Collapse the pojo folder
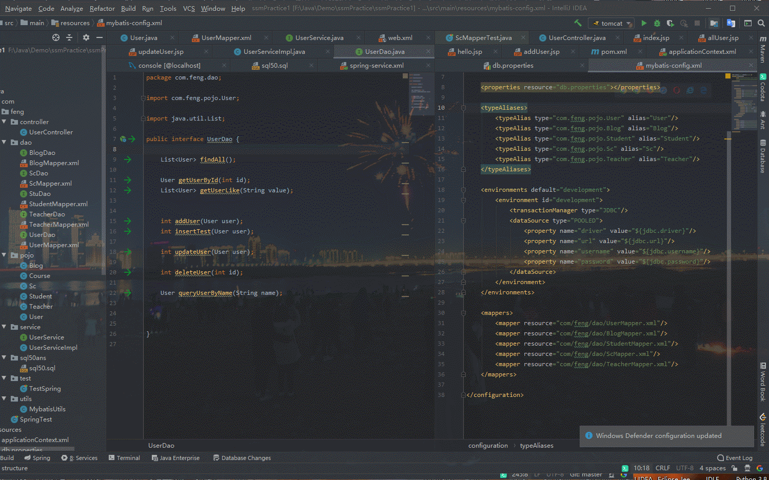Screen dimensions: 769x480 point(4,255)
